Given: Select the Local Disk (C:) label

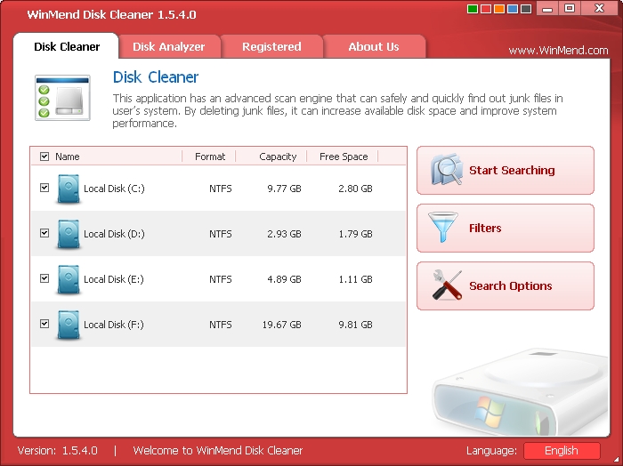Looking at the screenshot, I should (114, 189).
